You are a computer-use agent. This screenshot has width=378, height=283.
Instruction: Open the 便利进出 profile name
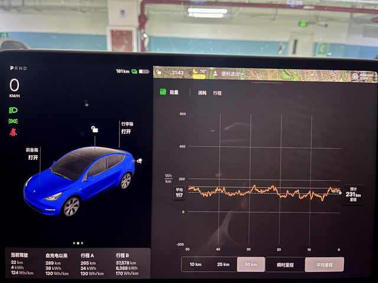coord(230,74)
